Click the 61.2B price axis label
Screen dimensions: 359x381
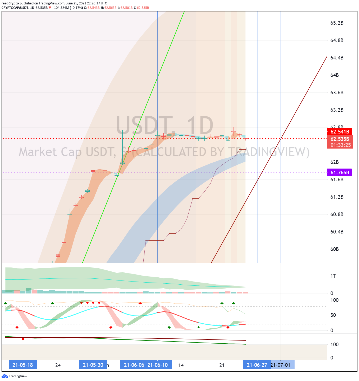[x=337, y=197]
